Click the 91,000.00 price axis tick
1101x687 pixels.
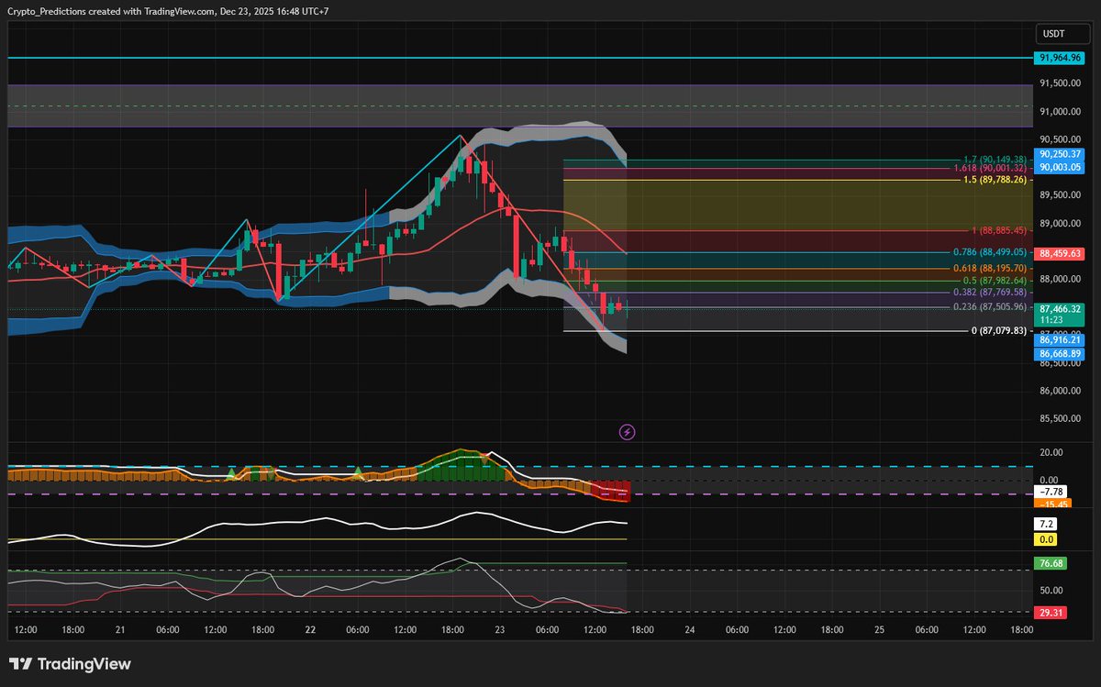point(1059,112)
